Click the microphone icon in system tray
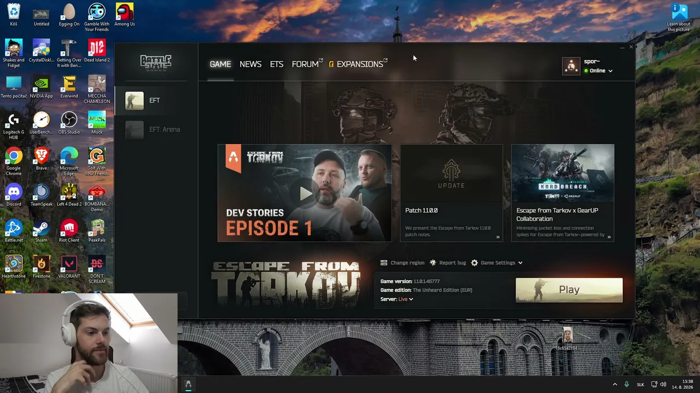Image resolution: width=700 pixels, height=393 pixels. click(x=627, y=384)
